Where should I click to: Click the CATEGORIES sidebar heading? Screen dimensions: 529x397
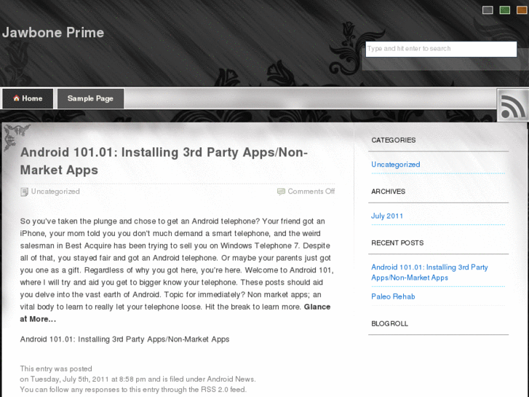click(394, 140)
